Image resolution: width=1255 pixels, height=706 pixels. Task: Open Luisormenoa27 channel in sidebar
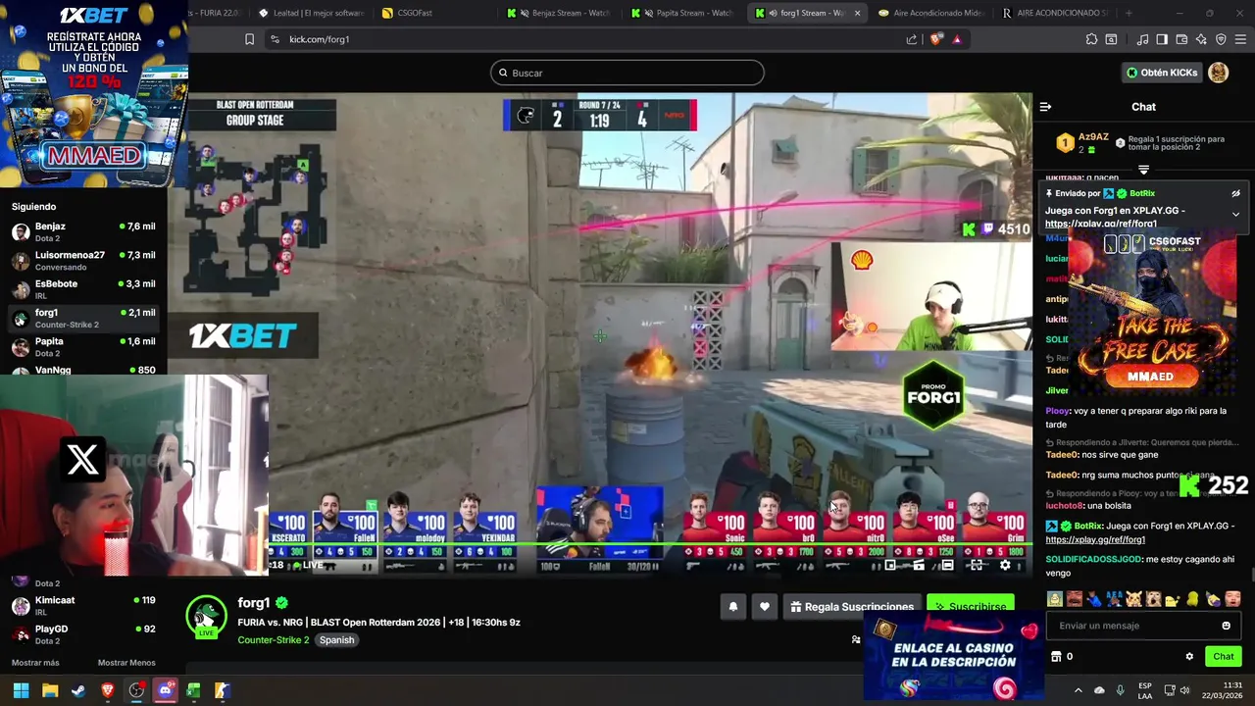click(83, 261)
